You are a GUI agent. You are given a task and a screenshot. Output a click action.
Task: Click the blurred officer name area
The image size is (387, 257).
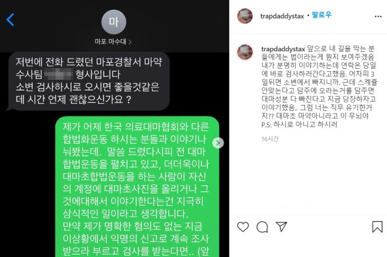[x=59, y=74]
